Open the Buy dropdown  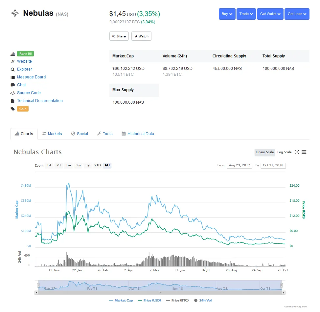(227, 14)
